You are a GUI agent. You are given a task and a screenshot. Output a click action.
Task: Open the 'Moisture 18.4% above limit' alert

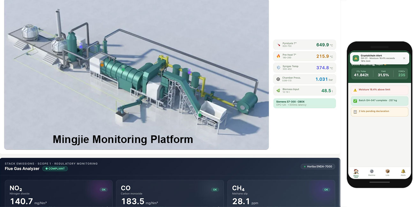[380, 90]
